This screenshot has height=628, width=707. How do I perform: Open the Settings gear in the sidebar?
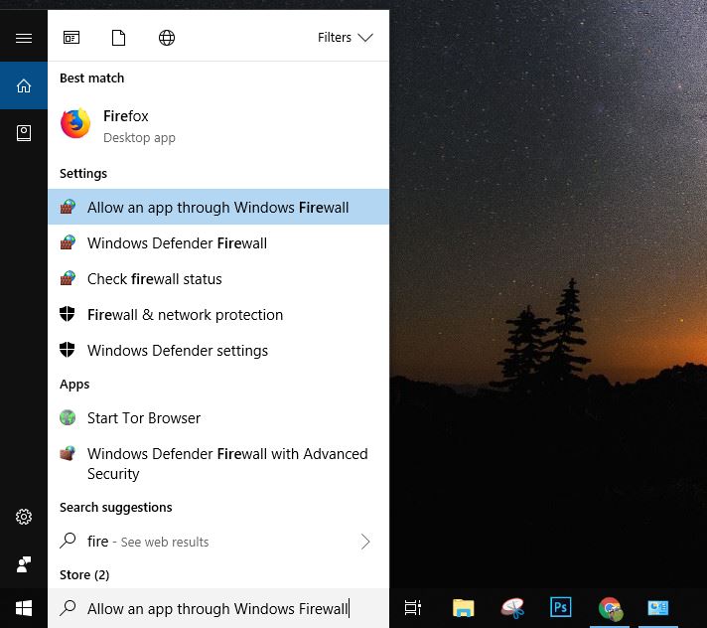tap(24, 517)
